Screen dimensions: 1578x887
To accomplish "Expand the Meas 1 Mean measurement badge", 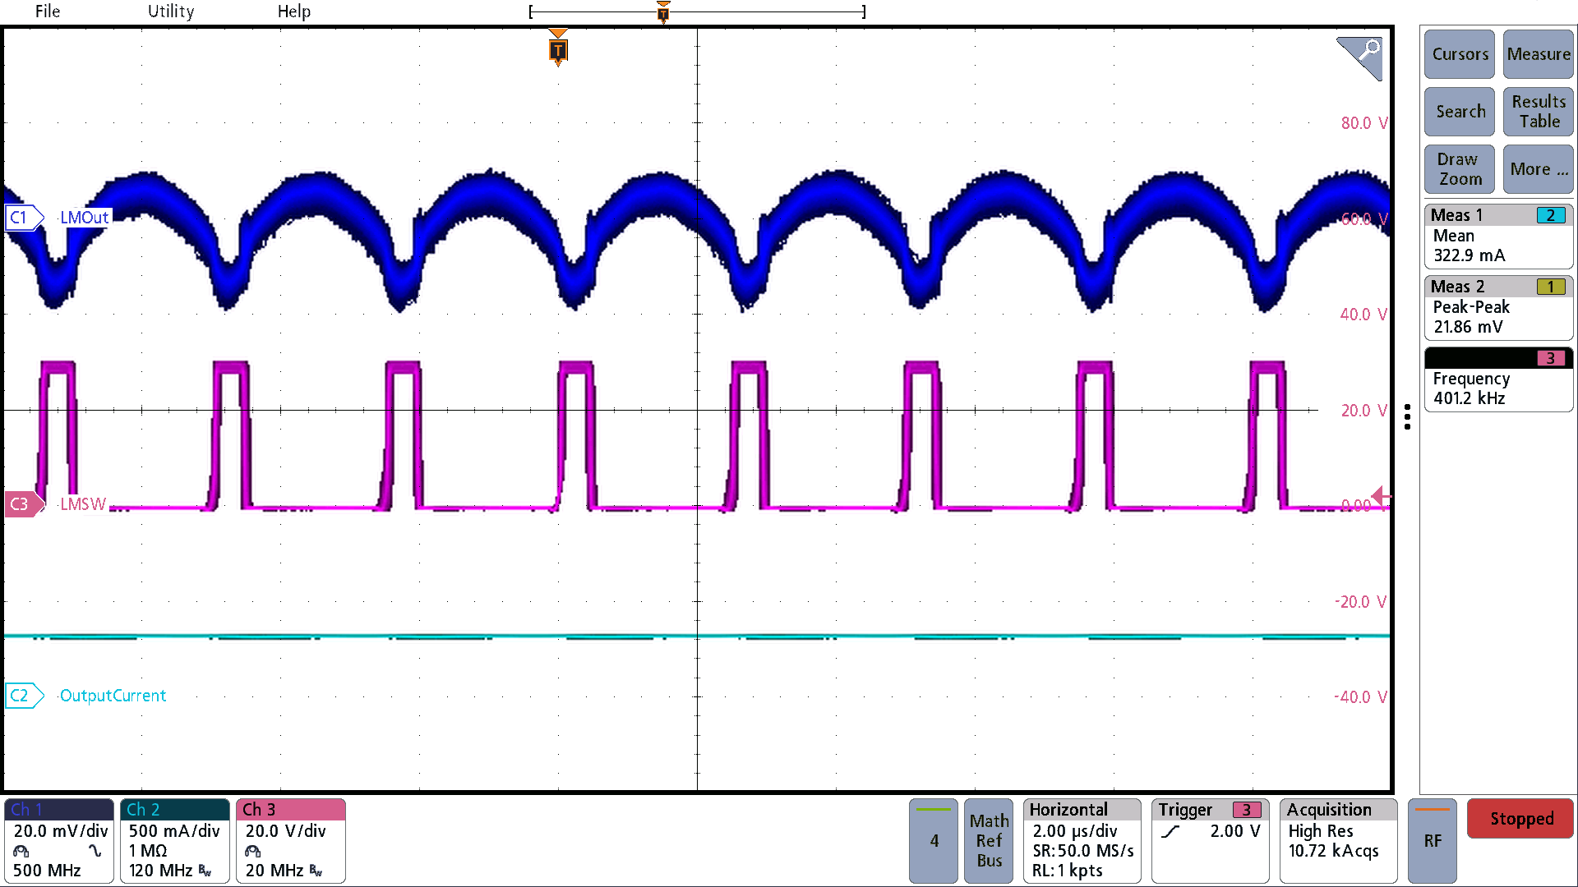I will coord(1497,236).
